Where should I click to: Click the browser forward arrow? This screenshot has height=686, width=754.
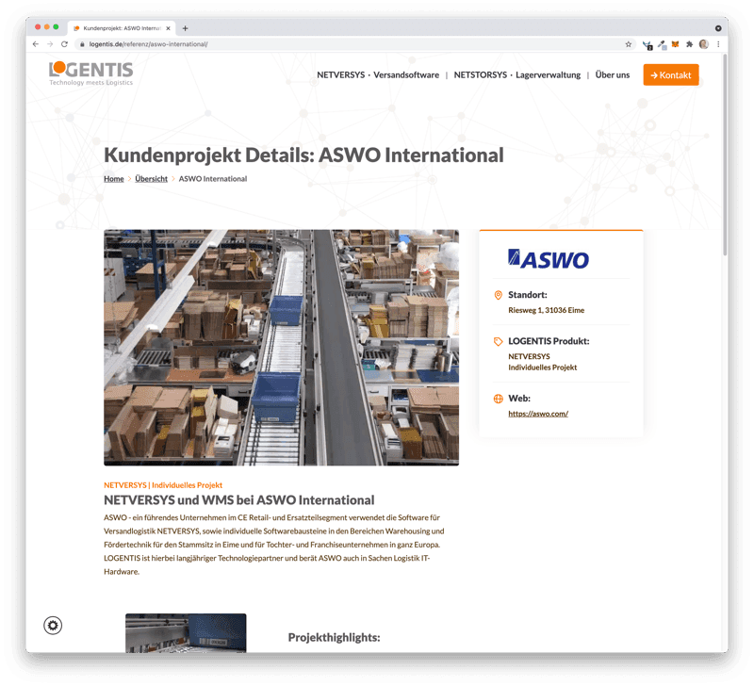click(50, 44)
